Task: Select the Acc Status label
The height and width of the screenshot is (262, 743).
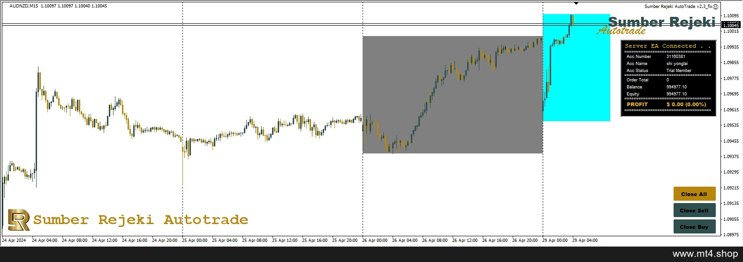Action: (x=637, y=71)
